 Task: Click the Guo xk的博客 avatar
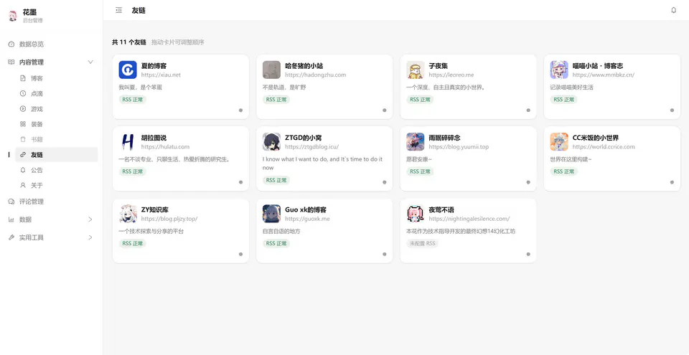pyautogui.click(x=271, y=214)
